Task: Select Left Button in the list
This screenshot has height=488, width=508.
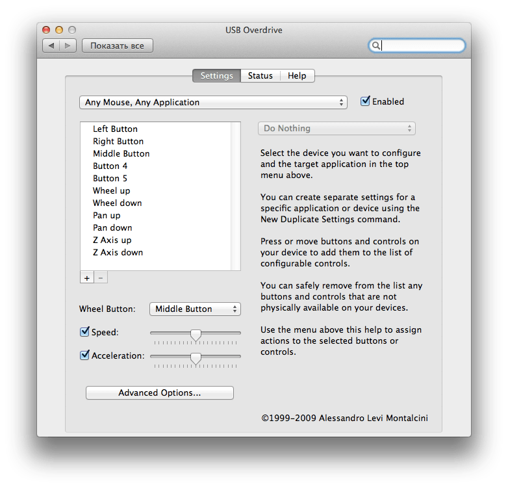Action: click(155, 129)
